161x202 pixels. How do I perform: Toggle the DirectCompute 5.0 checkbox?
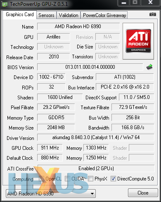113,179
